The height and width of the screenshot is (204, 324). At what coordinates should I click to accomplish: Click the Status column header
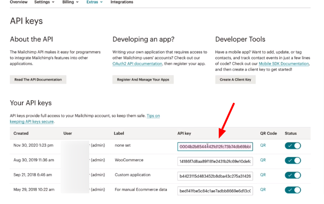pos(291,133)
